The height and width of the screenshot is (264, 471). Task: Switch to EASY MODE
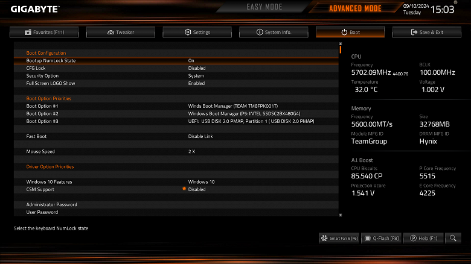(x=264, y=7)
